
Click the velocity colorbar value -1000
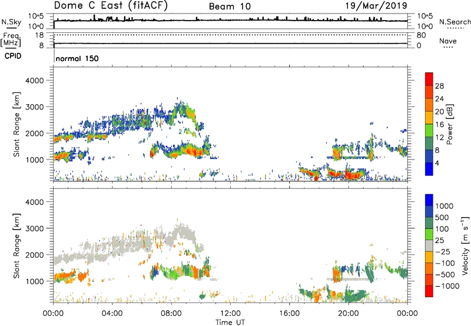pyautogui.click(x=447, y=286)
